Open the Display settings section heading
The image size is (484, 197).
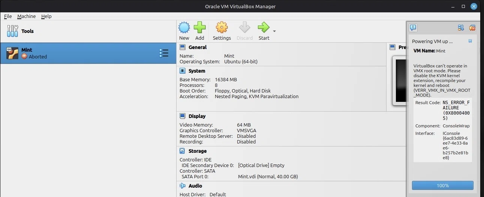197,116
